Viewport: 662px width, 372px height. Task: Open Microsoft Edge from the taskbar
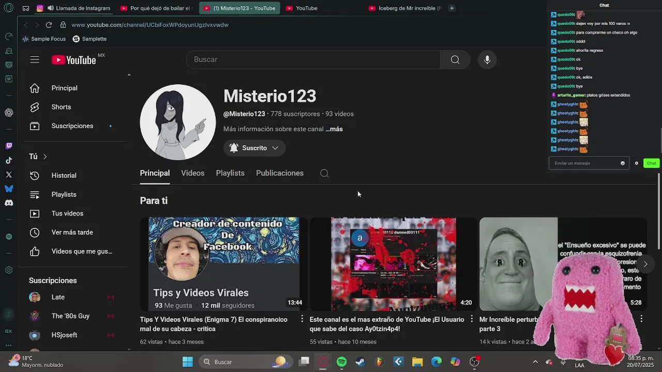[437, 362]
